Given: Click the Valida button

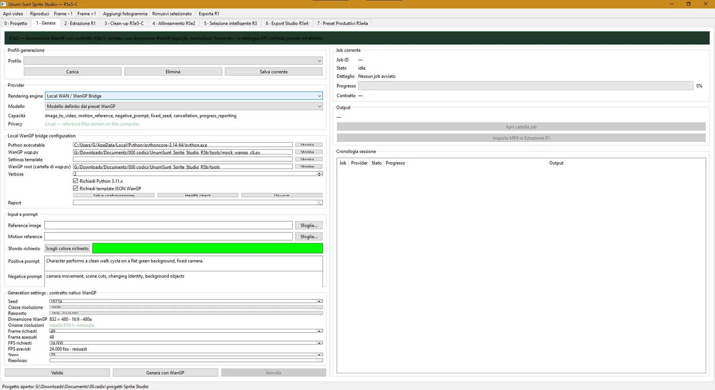Looking at the screenshot, I should point(57,373).
